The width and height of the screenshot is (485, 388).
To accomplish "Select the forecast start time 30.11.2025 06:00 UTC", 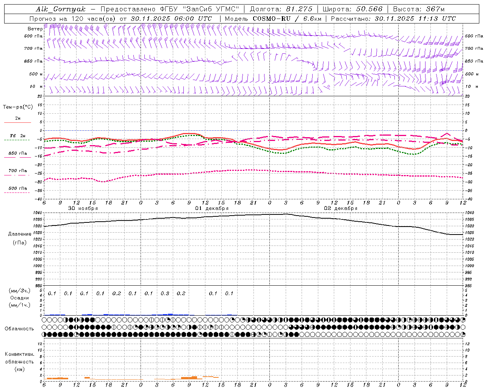I will 171,19.
